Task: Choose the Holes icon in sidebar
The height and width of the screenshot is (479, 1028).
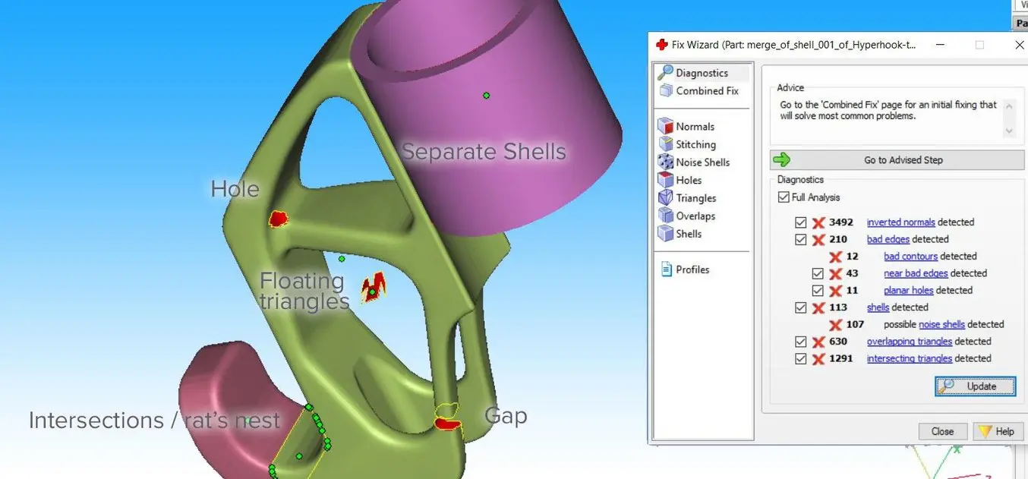Action: [x=666, y=180]
